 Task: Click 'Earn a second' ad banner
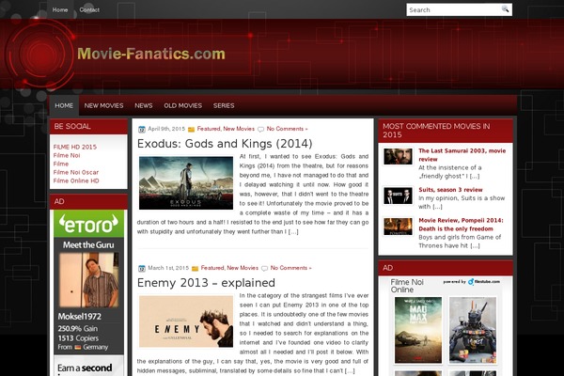88,367
